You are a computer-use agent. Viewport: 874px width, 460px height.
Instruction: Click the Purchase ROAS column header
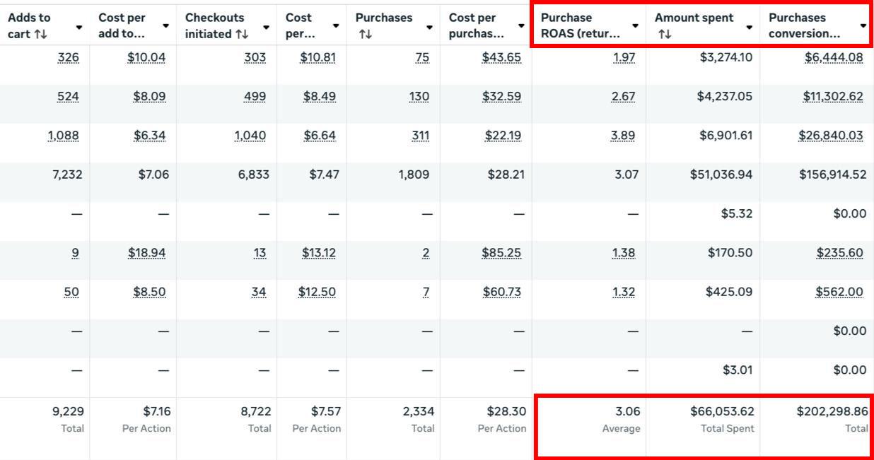tap(580, 25)
